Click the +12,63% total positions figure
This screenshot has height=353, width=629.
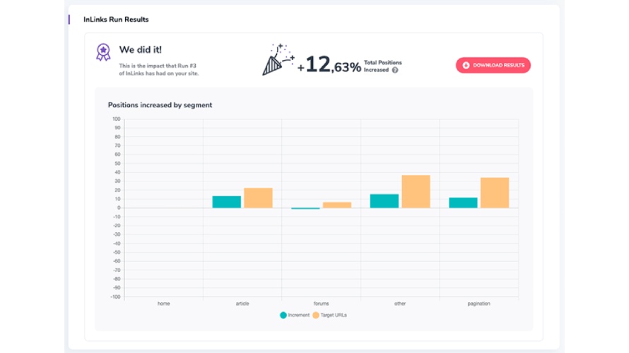(329, 66)
